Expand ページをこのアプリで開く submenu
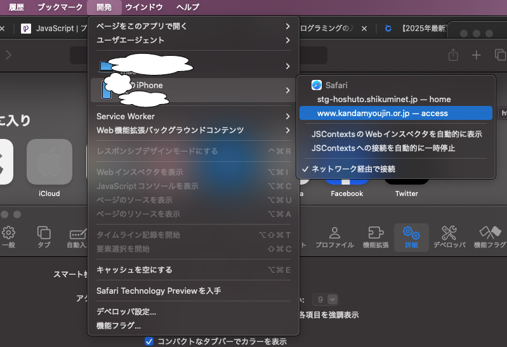The width and height of the screenshot is (507, 347). pyautogui.click(x=194, y=26)
